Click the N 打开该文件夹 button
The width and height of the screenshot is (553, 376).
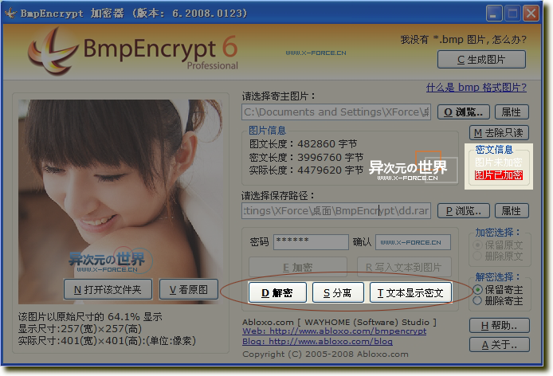(108, 290)
